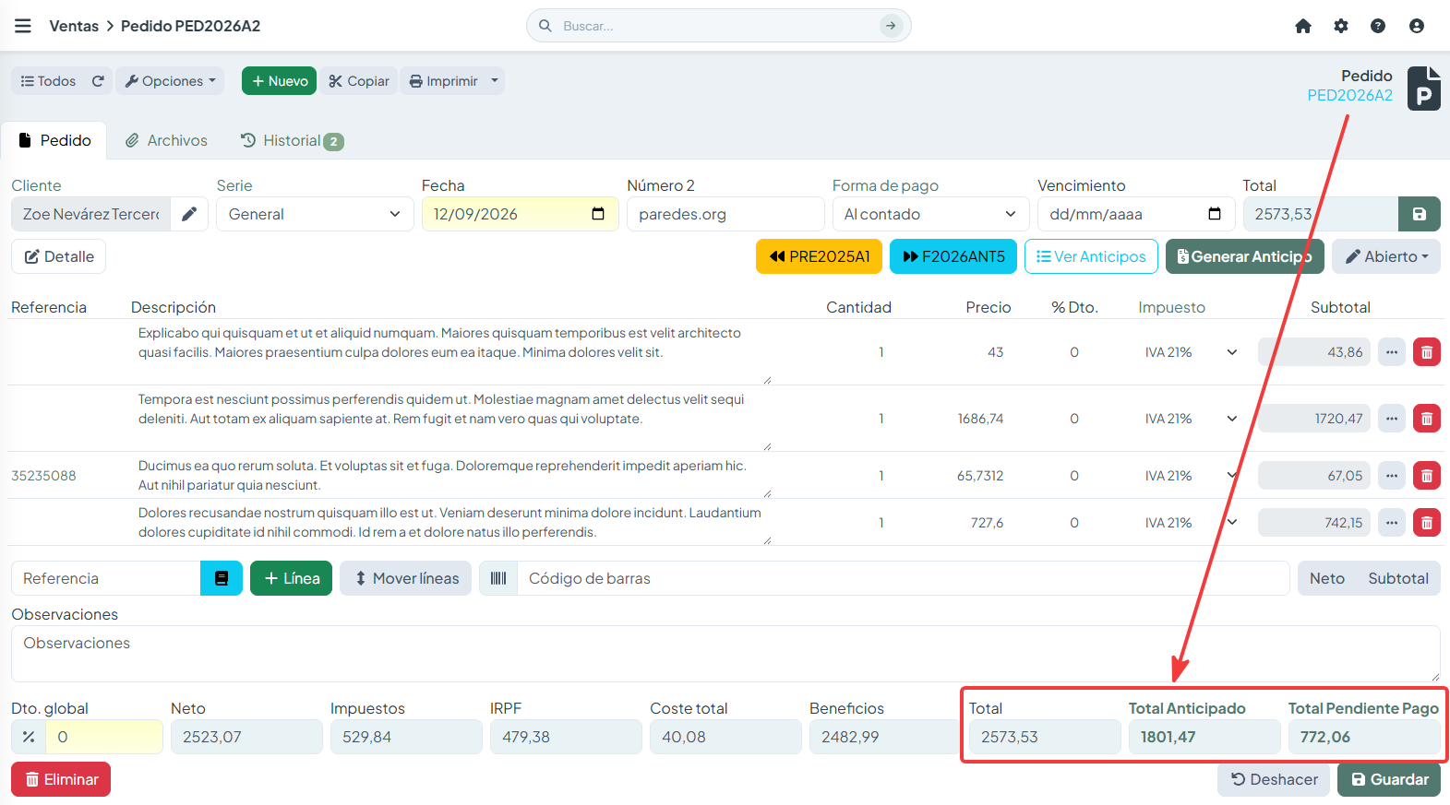Viewport: 1450px width, 805px height.
Task: Expand the Imprimir dropdown arrow
Action: (495, 81)
